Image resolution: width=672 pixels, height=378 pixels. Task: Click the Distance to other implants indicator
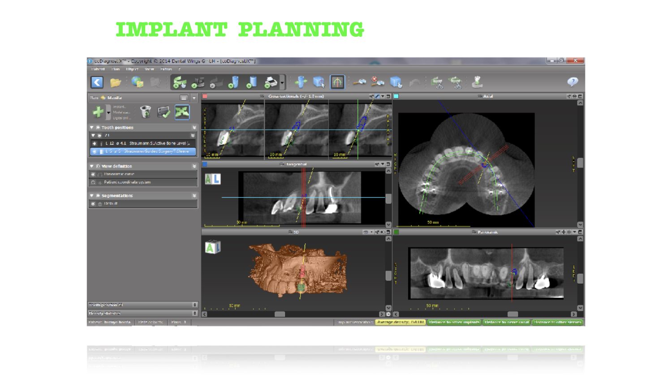point(454,322)
